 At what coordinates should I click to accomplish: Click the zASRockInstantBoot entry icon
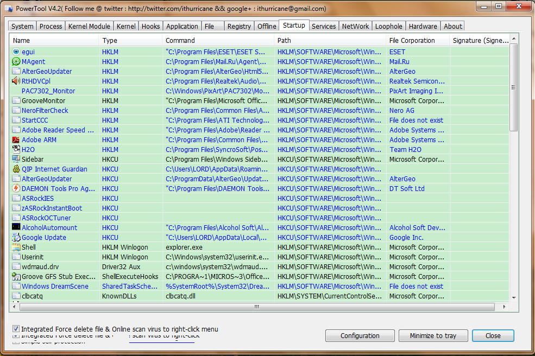(16, 208)
